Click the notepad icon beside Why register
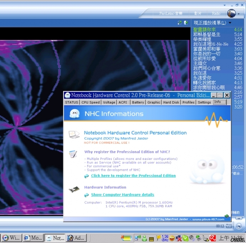Viewport: 246px width, 243px height. 73,154
